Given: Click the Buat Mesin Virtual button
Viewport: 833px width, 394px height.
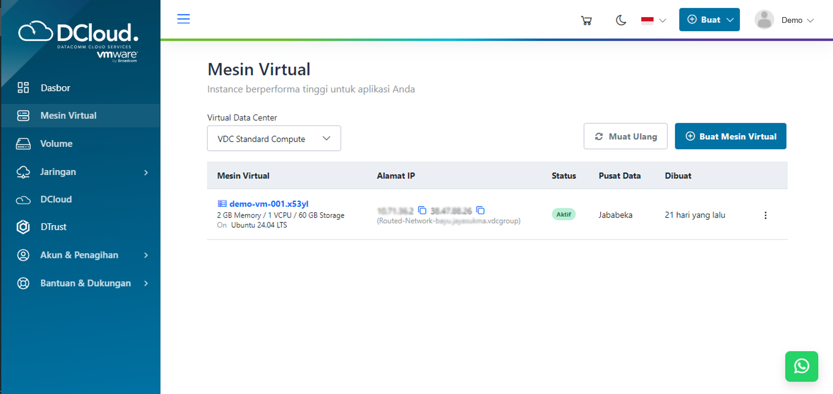Looking at the screenshot, I should click(730, 136).
